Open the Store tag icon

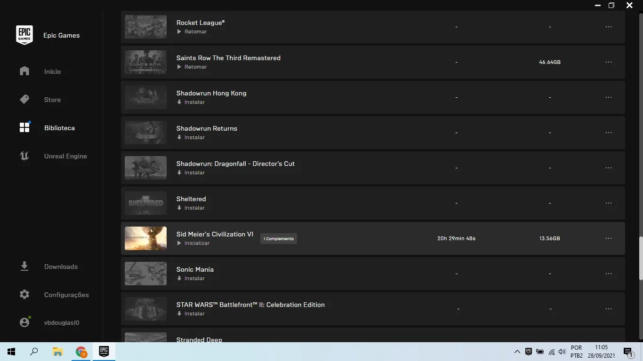pyautogui.click(x=24, y=99)
